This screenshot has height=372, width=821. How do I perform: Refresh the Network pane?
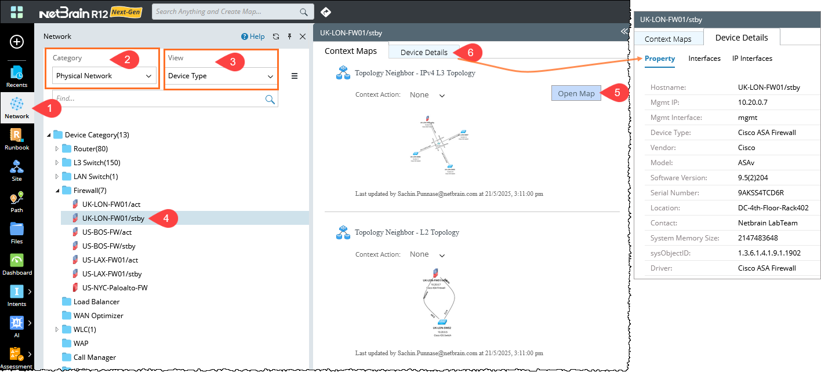pyautogui.click(x=276, y=36)
